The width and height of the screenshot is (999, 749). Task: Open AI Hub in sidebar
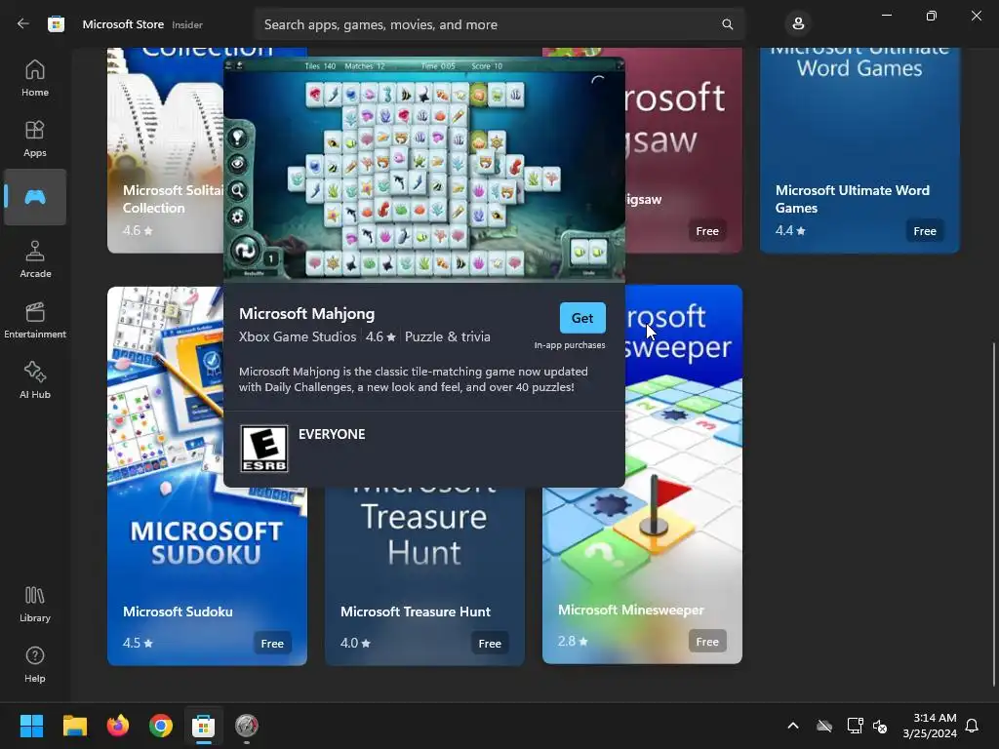35,380
